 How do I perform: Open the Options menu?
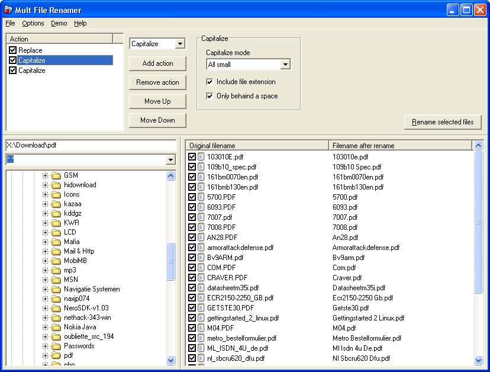coord(33,23)
